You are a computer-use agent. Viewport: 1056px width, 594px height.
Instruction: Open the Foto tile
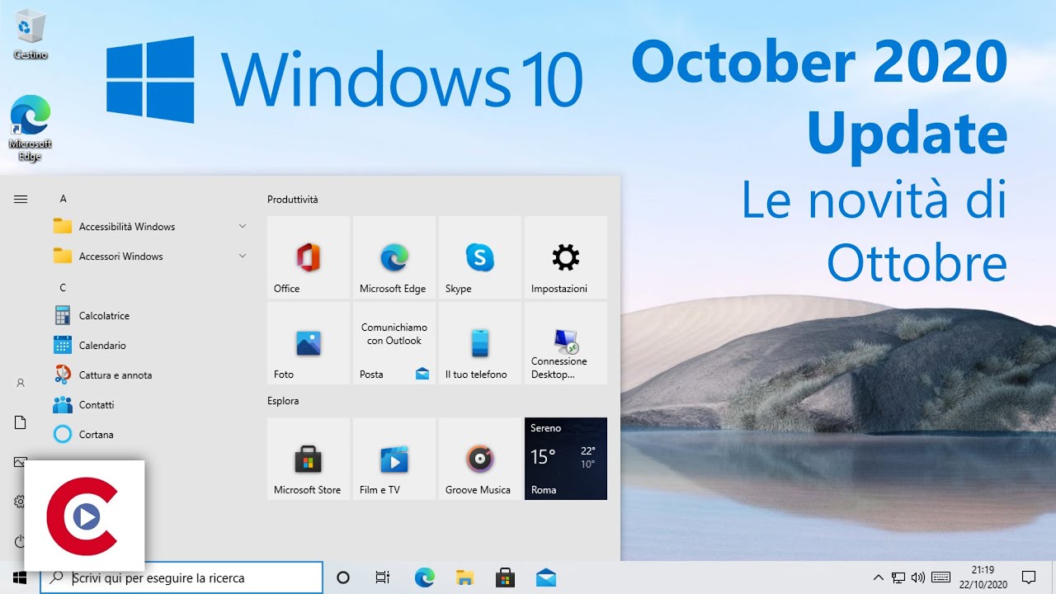[x=309, y=343]
